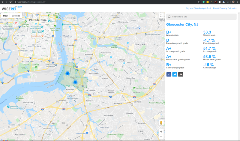This screenshot has height=141, width=240.
Task: Open City and State Analysis Tool
Action: (x=198, y=8)
